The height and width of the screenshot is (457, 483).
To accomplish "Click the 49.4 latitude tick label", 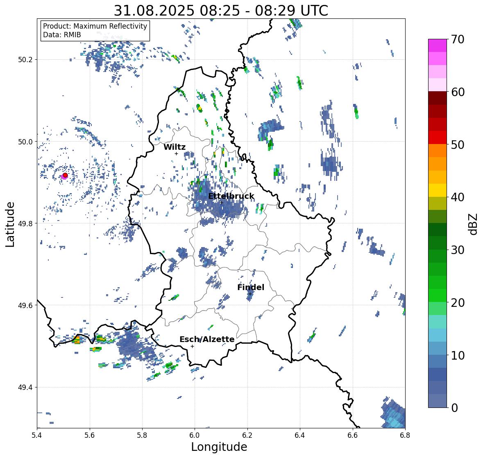I will pos(26,387).
